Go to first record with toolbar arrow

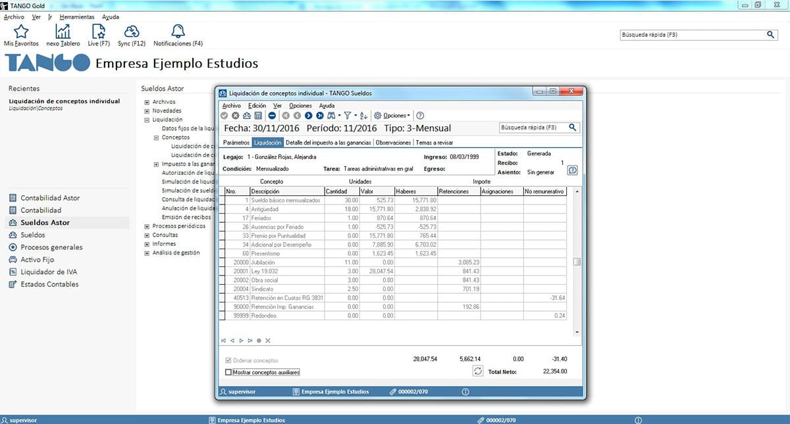(x=286, y=115)
